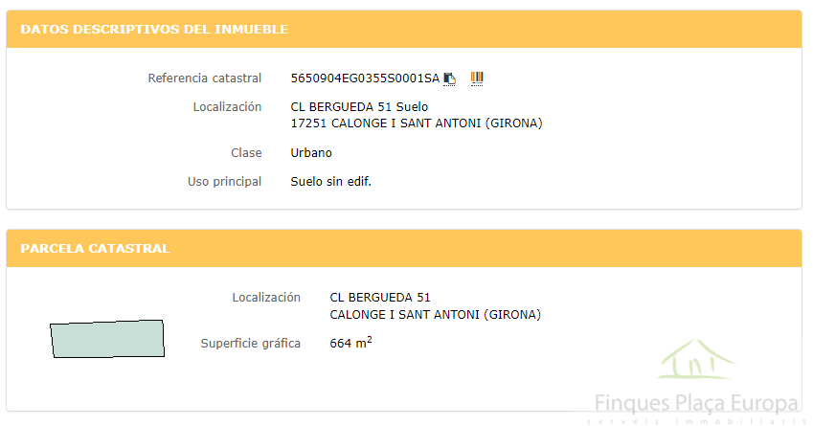813x426 pixels.
Task: Open the barcode icon next to the reference
Action: pyautogui.click(x=477, y=78)
